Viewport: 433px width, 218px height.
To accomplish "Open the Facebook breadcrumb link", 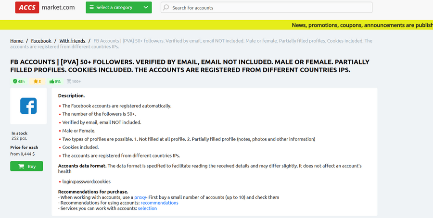I will point(41,41).
